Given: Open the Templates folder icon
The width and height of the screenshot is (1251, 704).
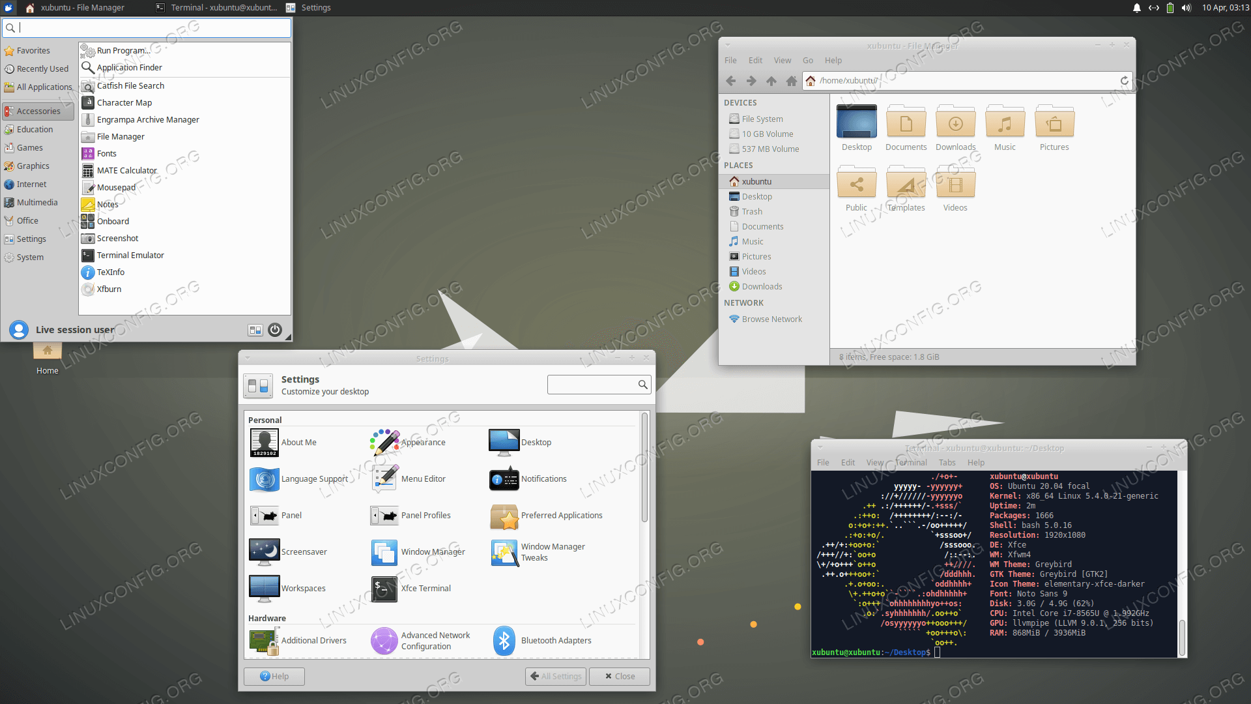Looking at the screenshot, I should pos(906,182).
